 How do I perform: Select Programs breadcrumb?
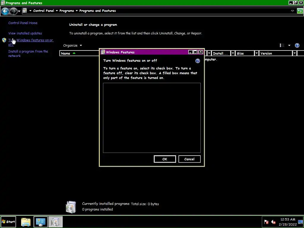pyautogui.click(x=66, y=11)
